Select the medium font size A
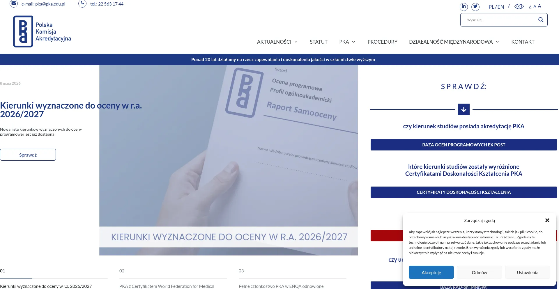Screen dimensions: 559x289 click(x=535, y=7)
